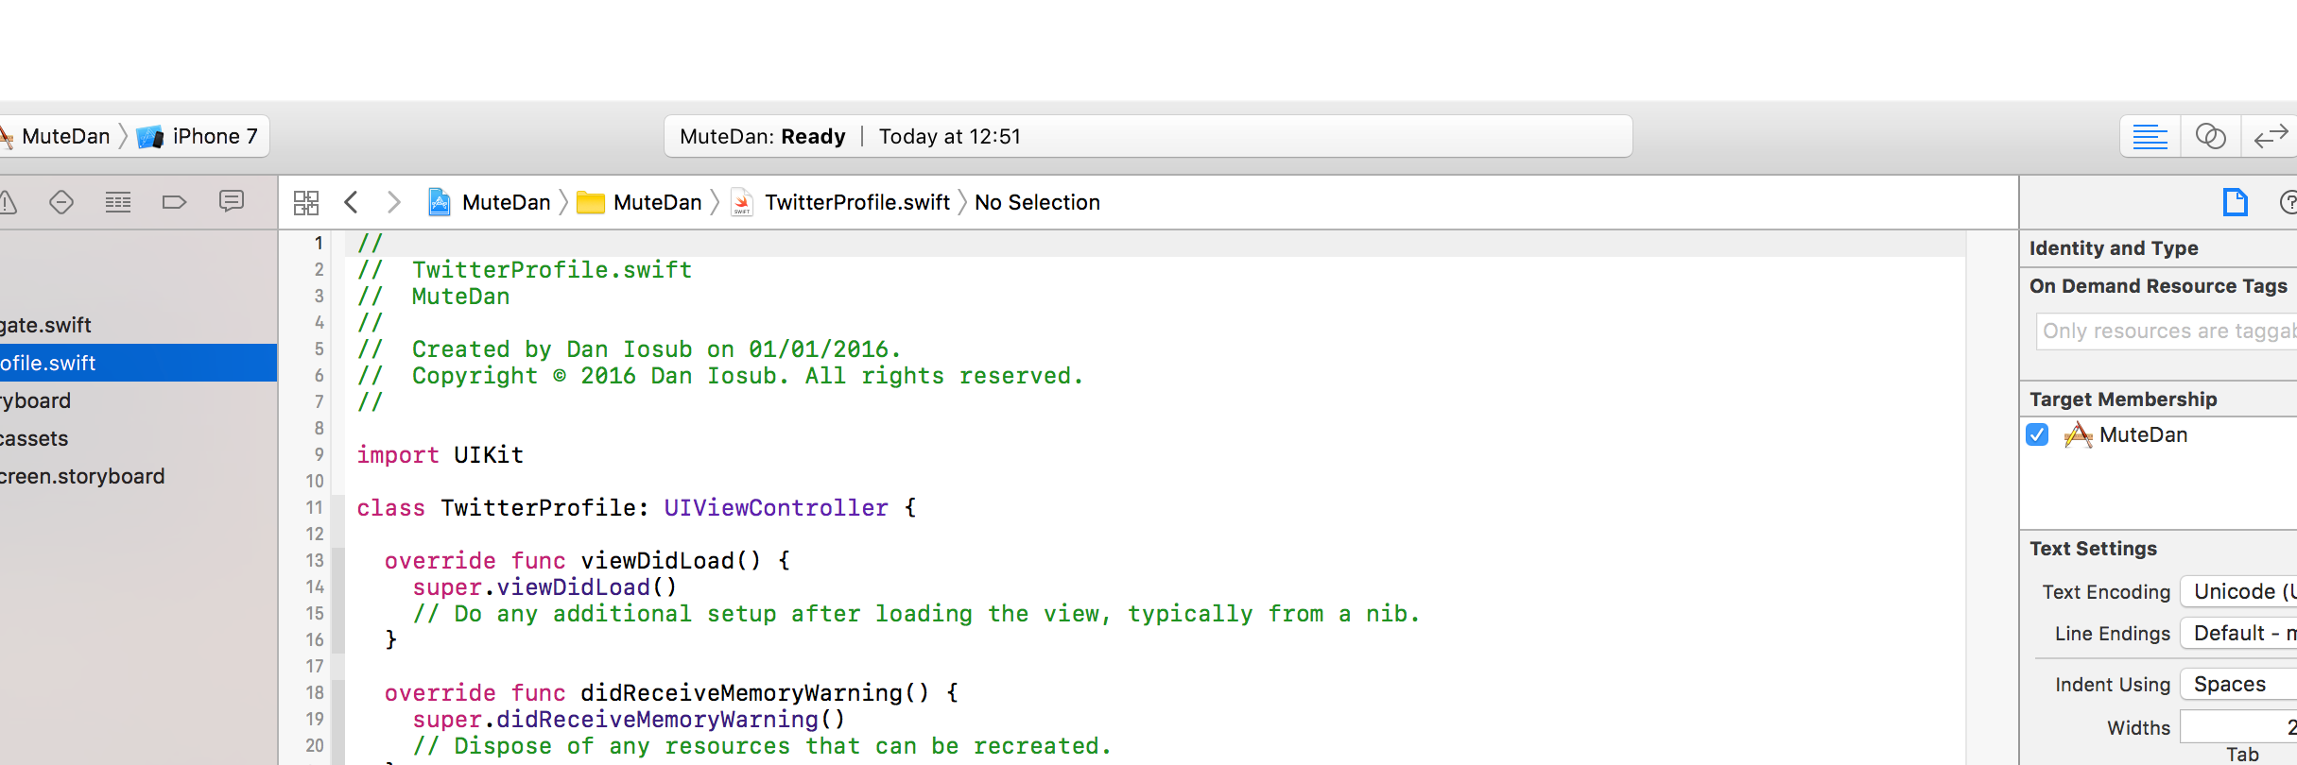Image resolution: width=2297 pixels, height=765 pixels.
Task: Click the Swift file icon in jump bar
Action: click(742, 202)
